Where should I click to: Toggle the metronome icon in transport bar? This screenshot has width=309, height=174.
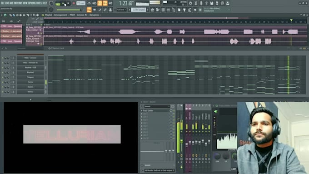[89, 3]
